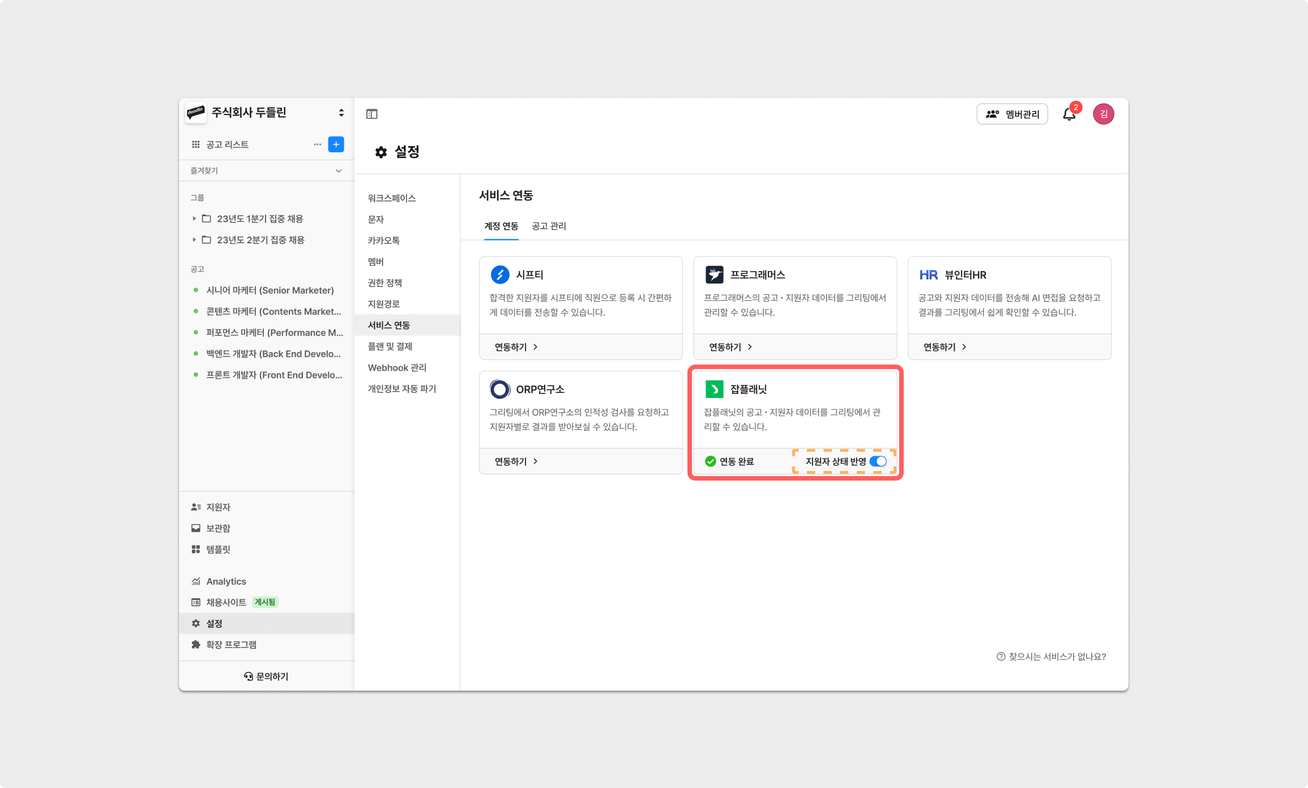This screenshot has width=1308, height=788.
Task: Switch to the 공고 관리 tab
Action: click(x=549, y=226)
